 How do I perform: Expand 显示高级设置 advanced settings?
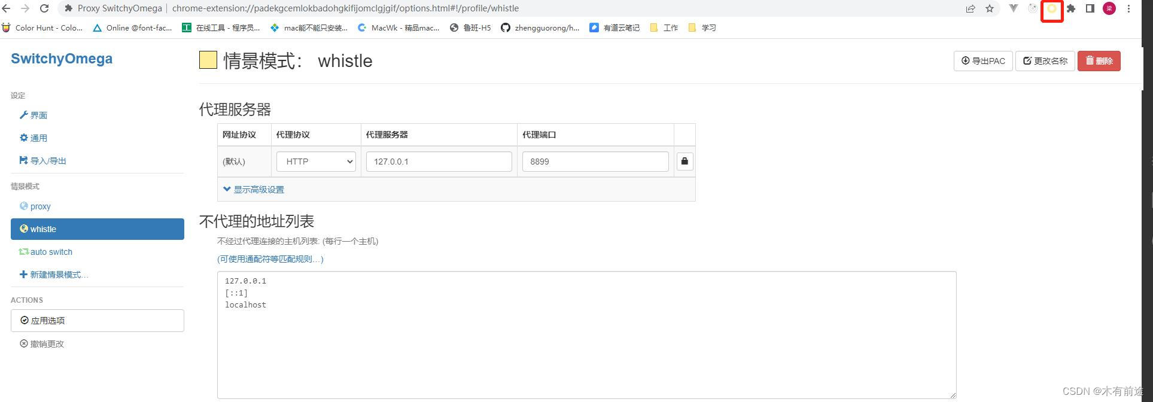pos(254,189)
